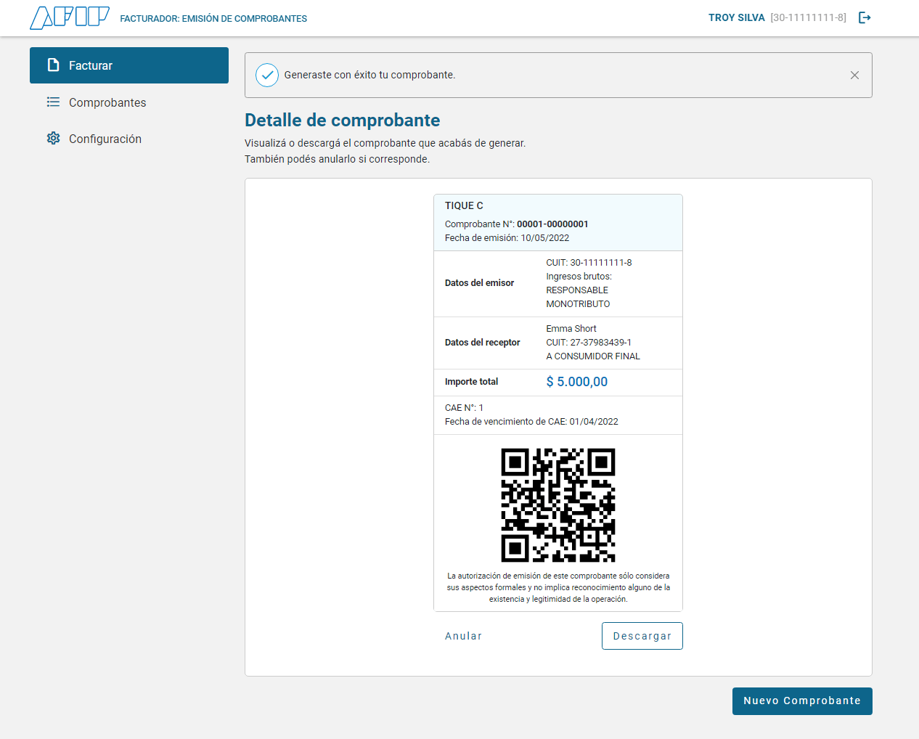Click the 'Ingresos brutos:' line
This screenshot has width=919, height=739.
coord(579,277)
